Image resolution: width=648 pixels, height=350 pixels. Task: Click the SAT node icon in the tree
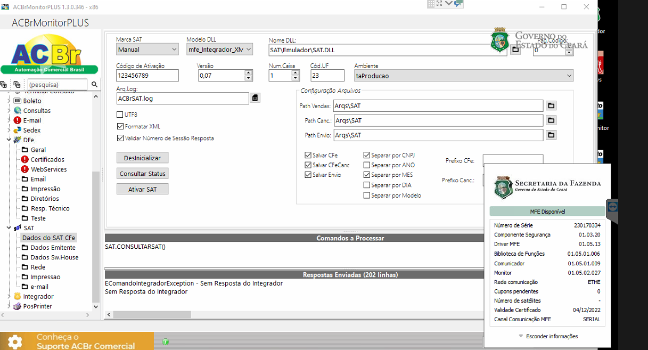tap(18, 228)
